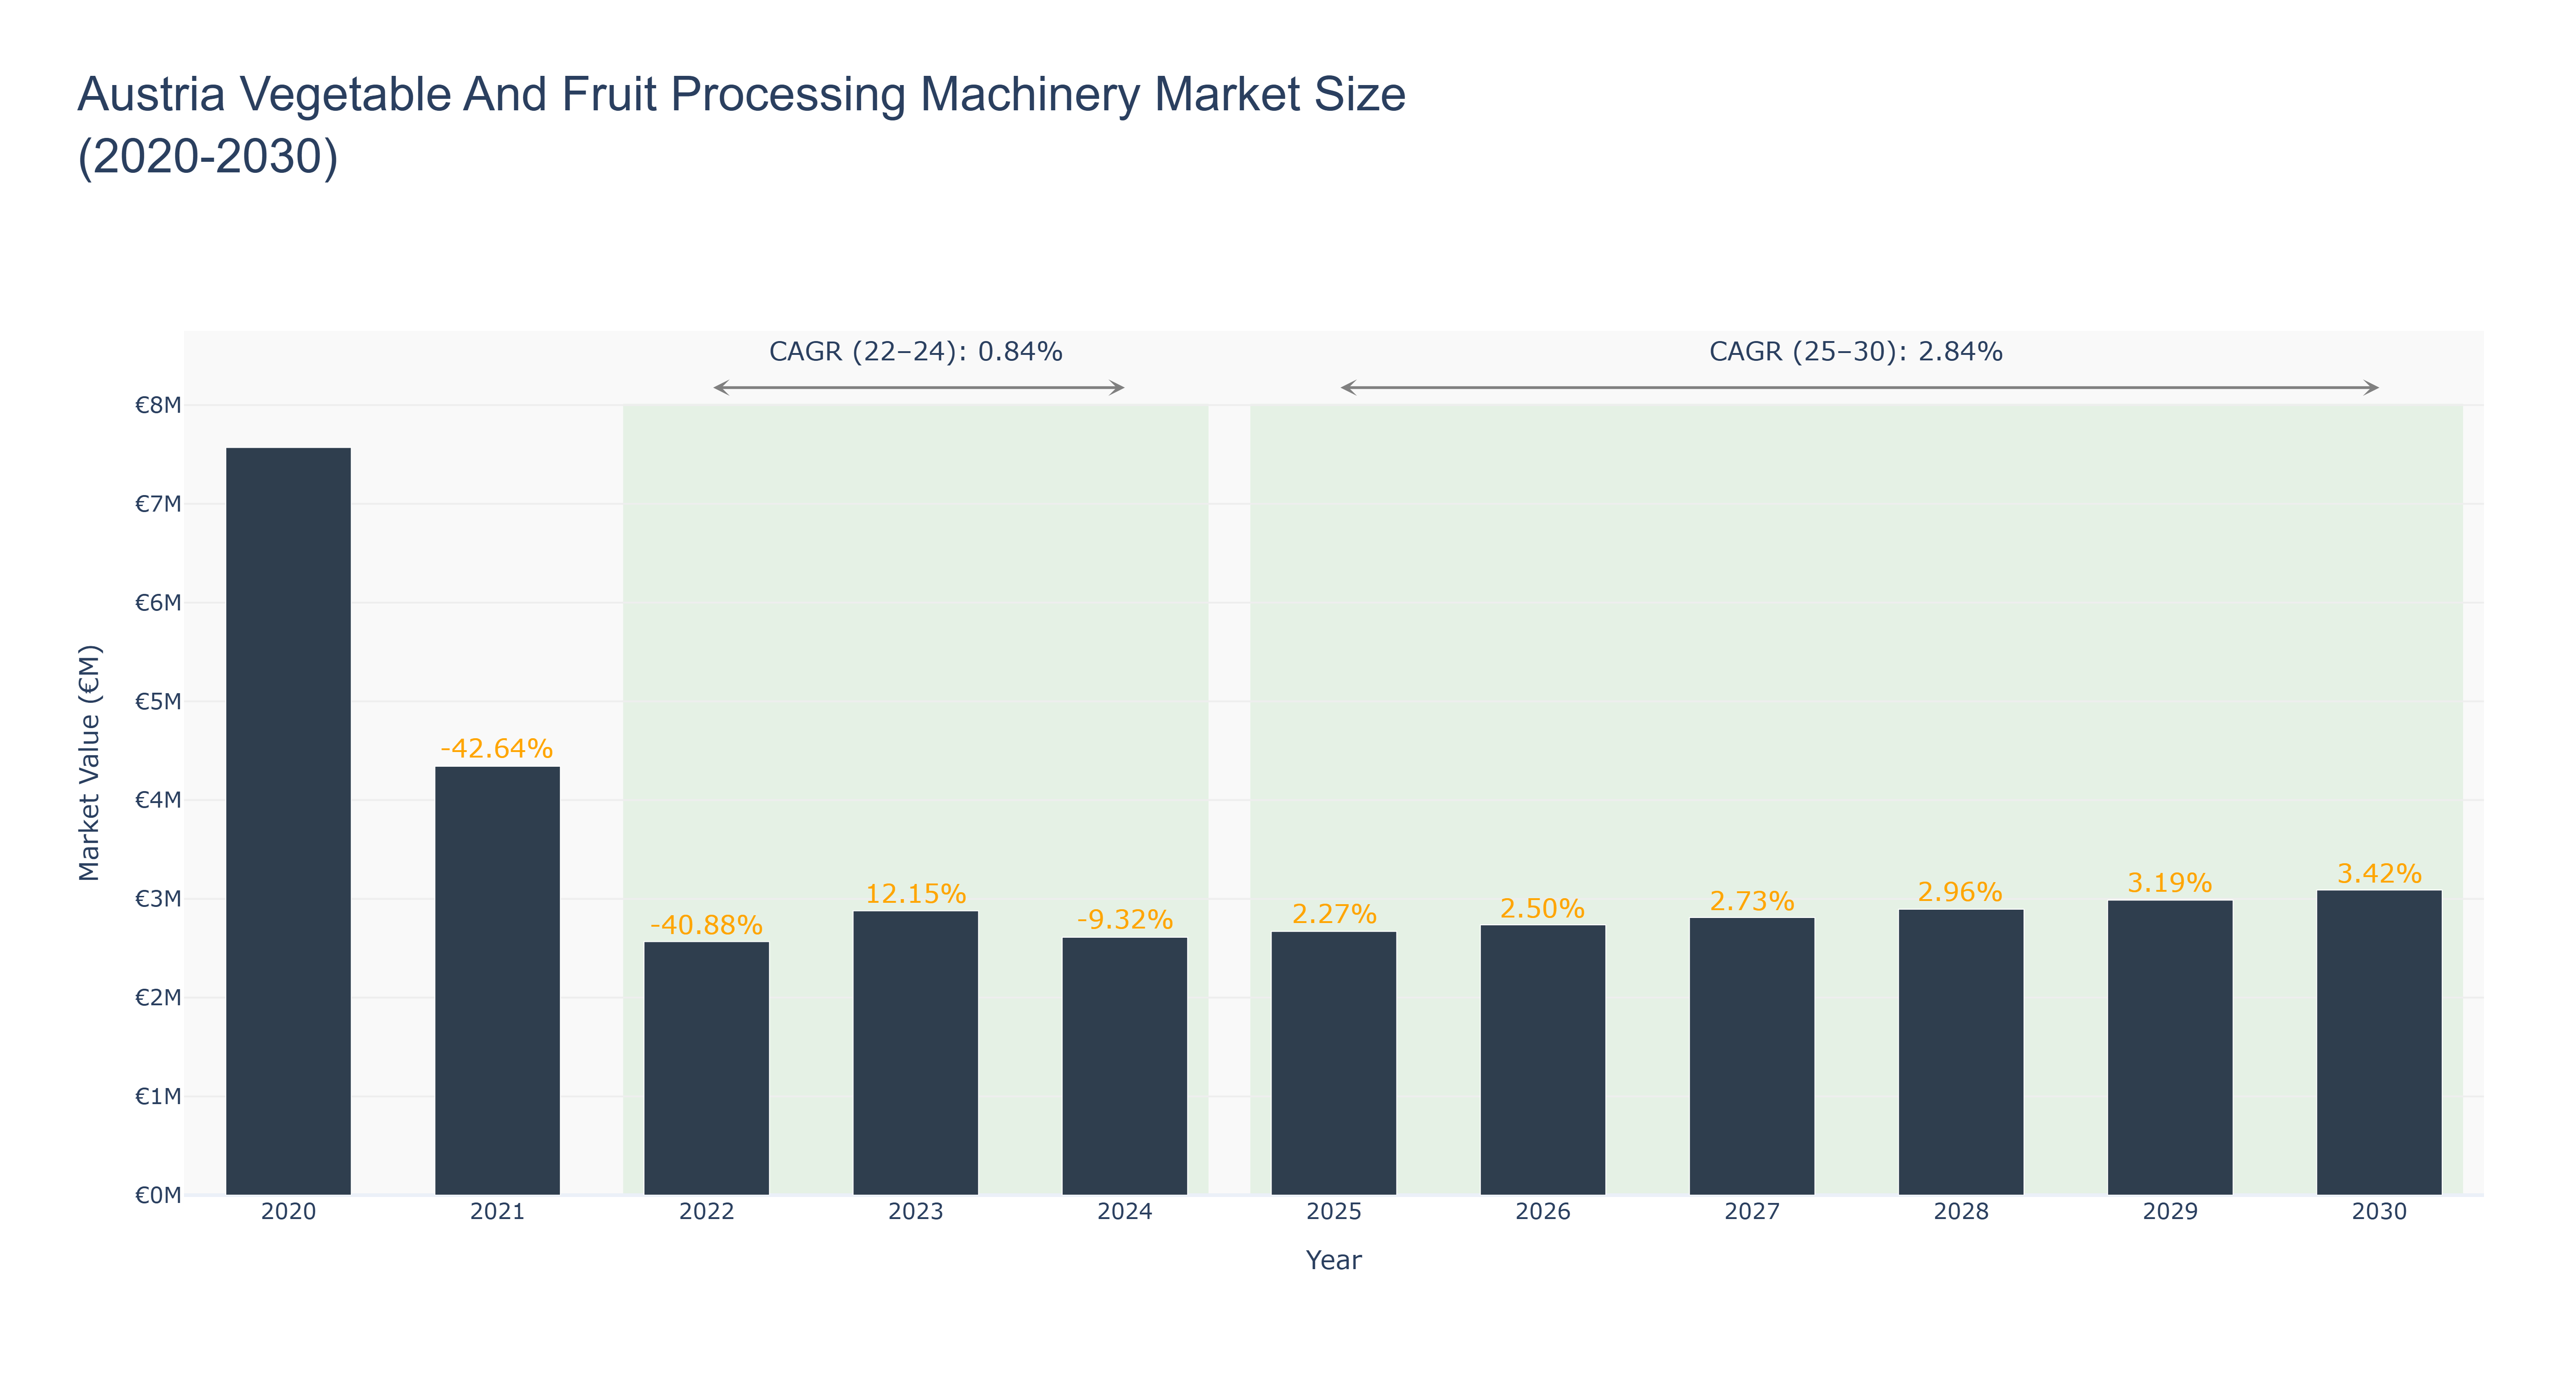2576x1379 pixels.
Task: Click the 2.27% growth label
Action: pyautogui.click(x=1334, y=913)
